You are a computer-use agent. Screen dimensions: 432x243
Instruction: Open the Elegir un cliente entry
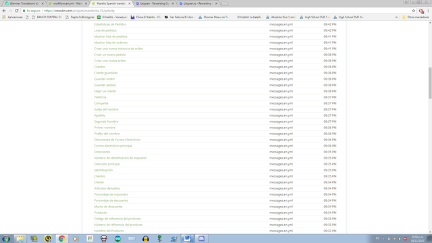[105, 91]
